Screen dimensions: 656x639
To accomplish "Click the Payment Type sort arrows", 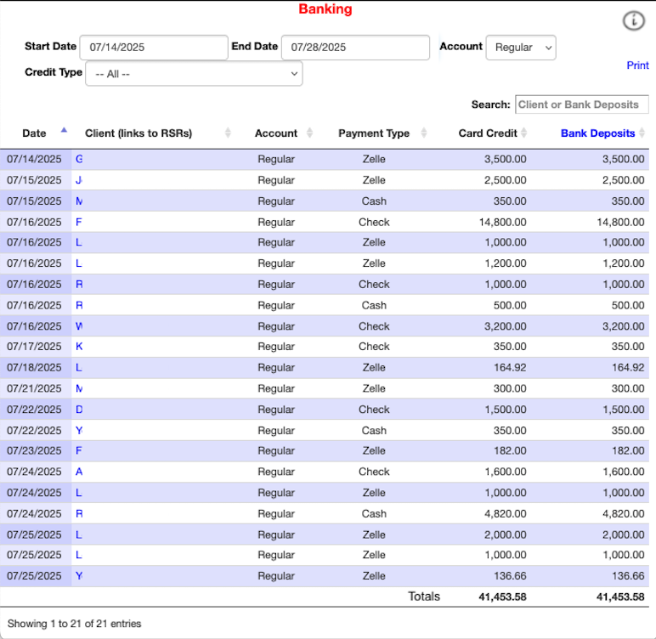I will click(x=421, y=133).
